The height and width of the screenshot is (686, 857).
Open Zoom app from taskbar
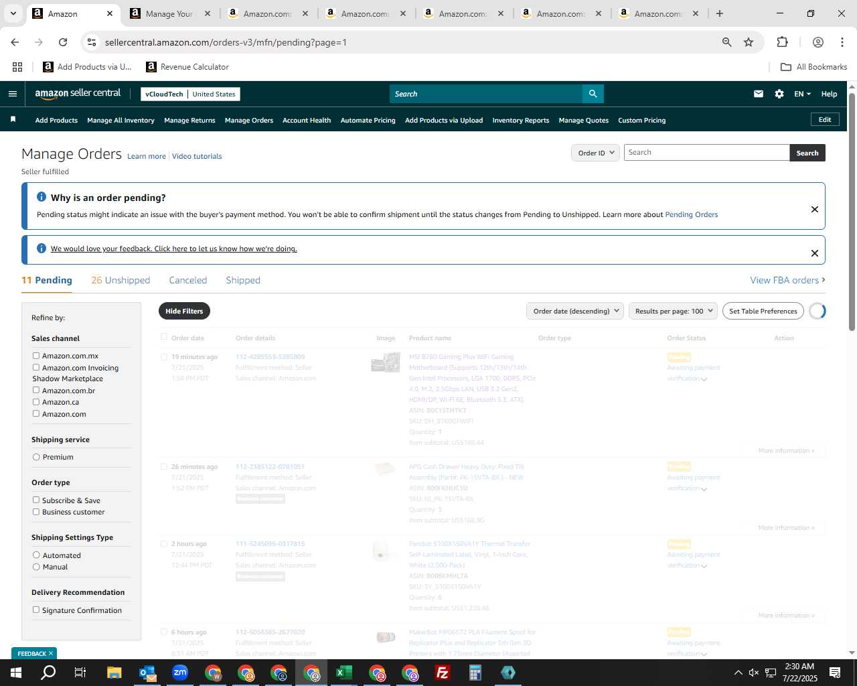coord(179,673)
